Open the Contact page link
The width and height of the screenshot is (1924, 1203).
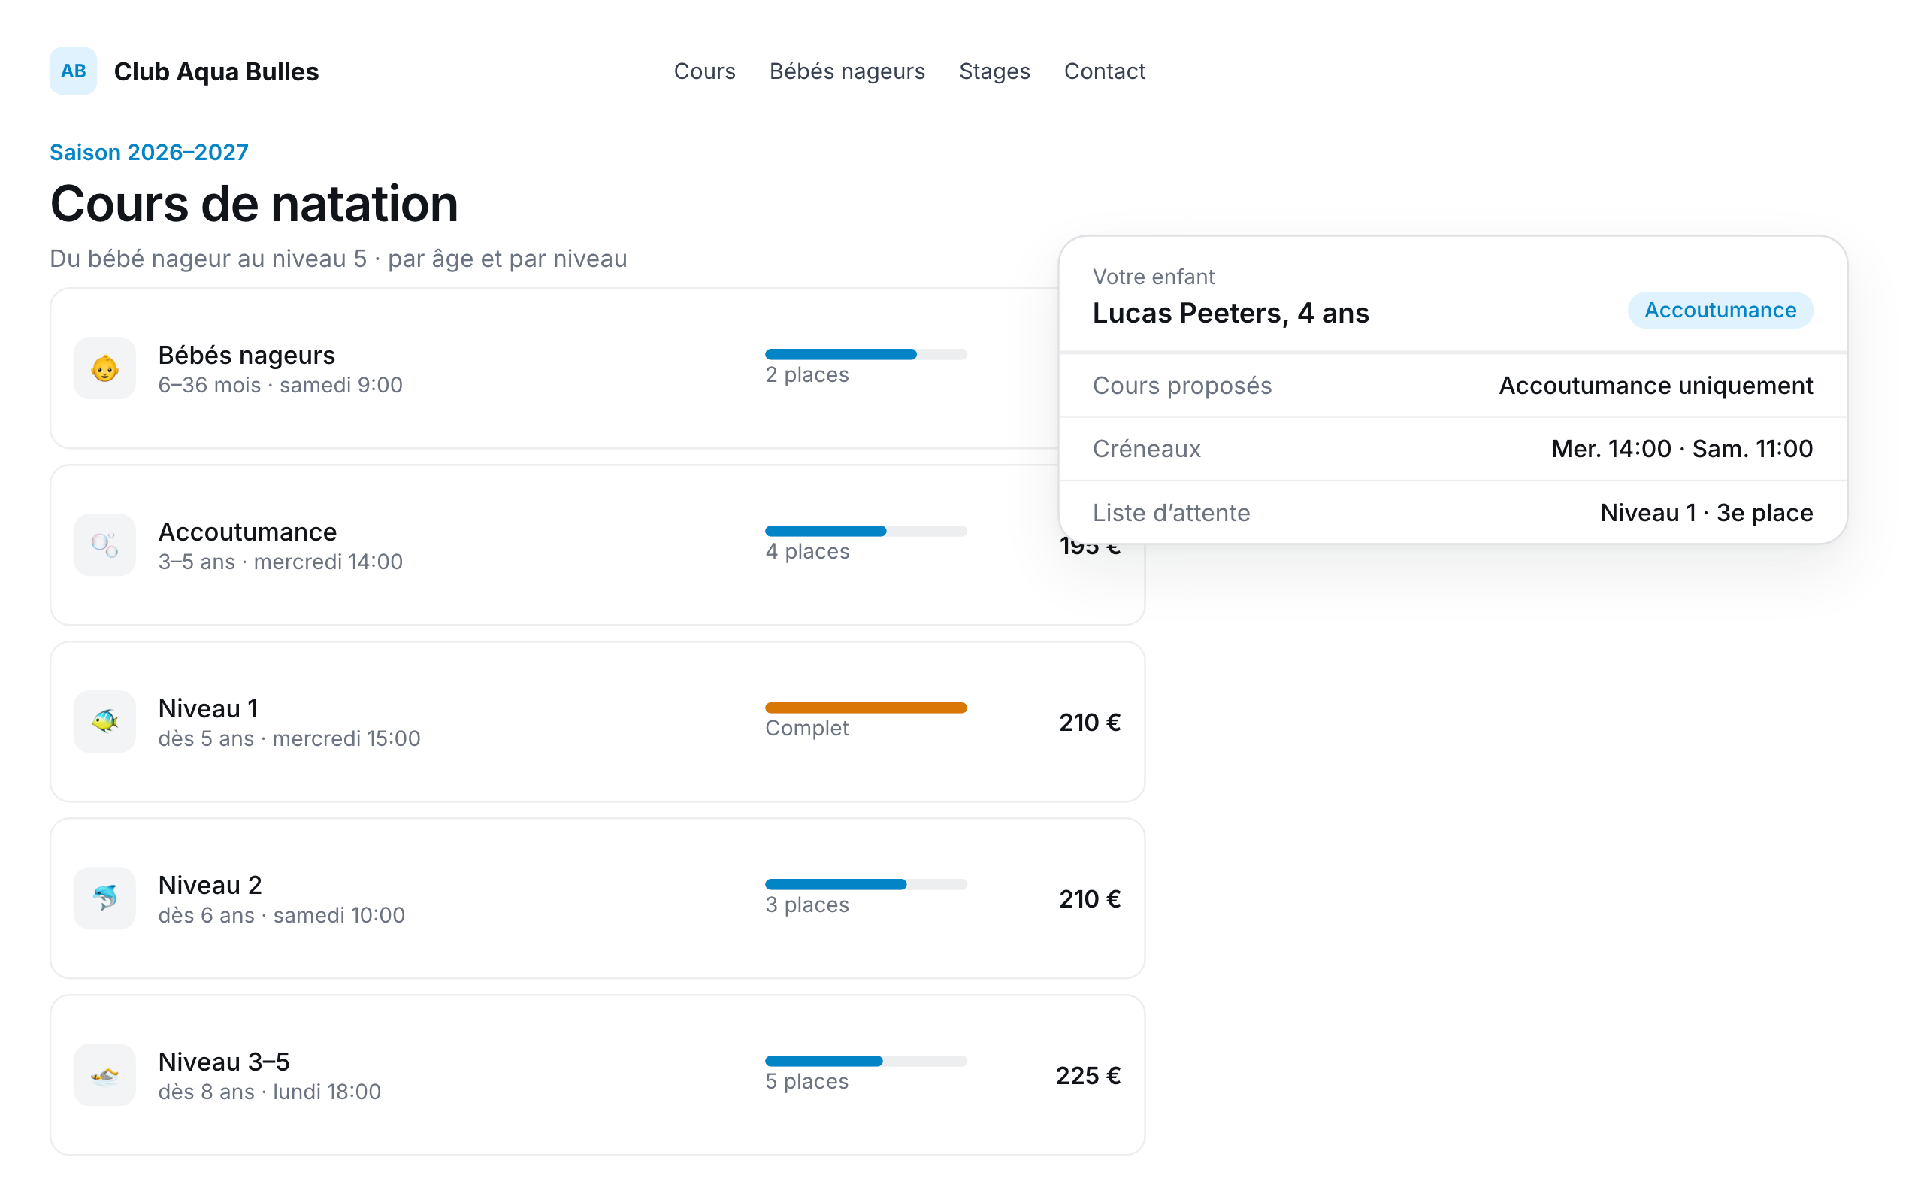pos(1104,71)
